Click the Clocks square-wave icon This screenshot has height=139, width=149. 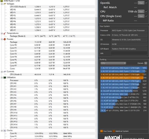(4, 131)
